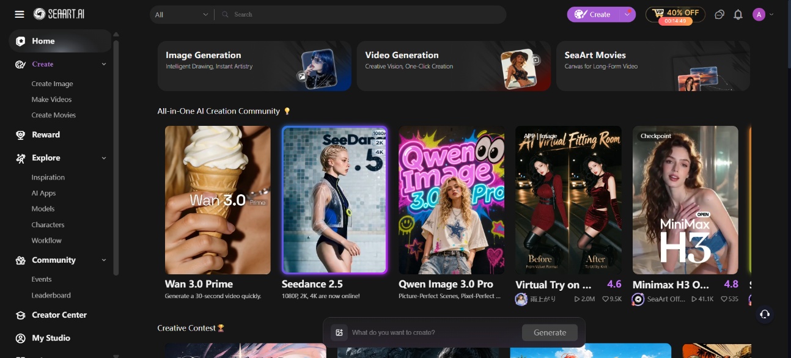Click the Home shield icon in sidebar
This screenshot has width=791, height=358.
tap(21, 41)
